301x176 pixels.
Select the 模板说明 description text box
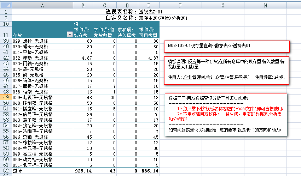tap(226, 70)
